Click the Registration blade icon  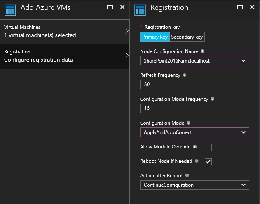[x=140, y=10]
